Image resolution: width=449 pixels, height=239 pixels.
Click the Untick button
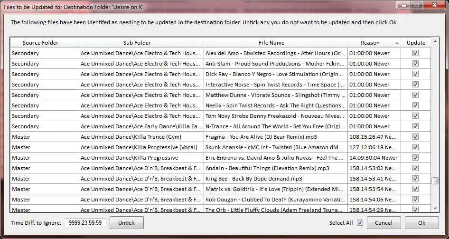click(x=127, y=223)
